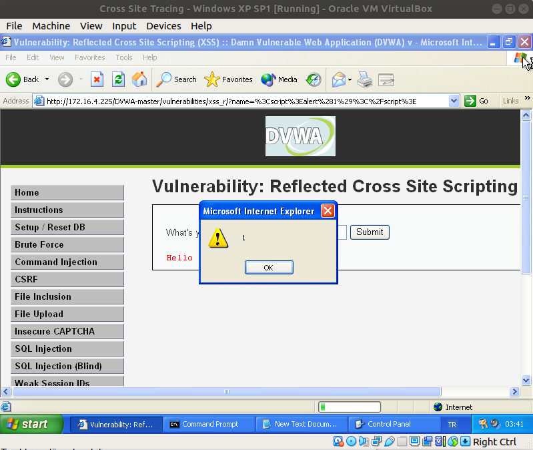The height and width of the screenshot is (450, 533).
Task: Open the CSRF sidebar link
Action: click(67, 279)
